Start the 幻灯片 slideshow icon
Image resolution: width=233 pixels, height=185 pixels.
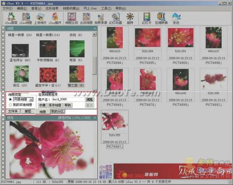click(147, 18)
